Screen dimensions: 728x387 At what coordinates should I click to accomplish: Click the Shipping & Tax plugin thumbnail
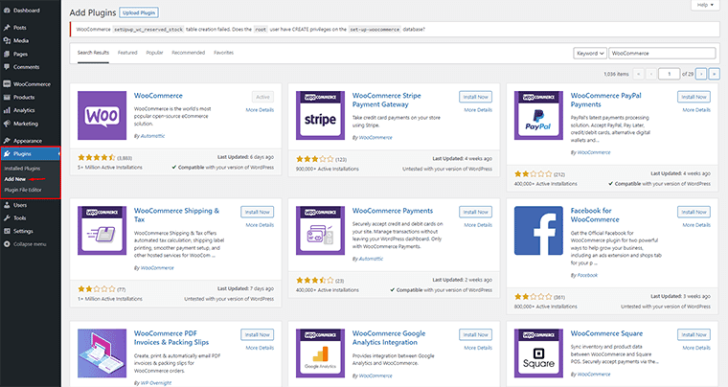102,231
